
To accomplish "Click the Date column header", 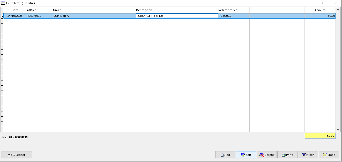I will point(15,10).
